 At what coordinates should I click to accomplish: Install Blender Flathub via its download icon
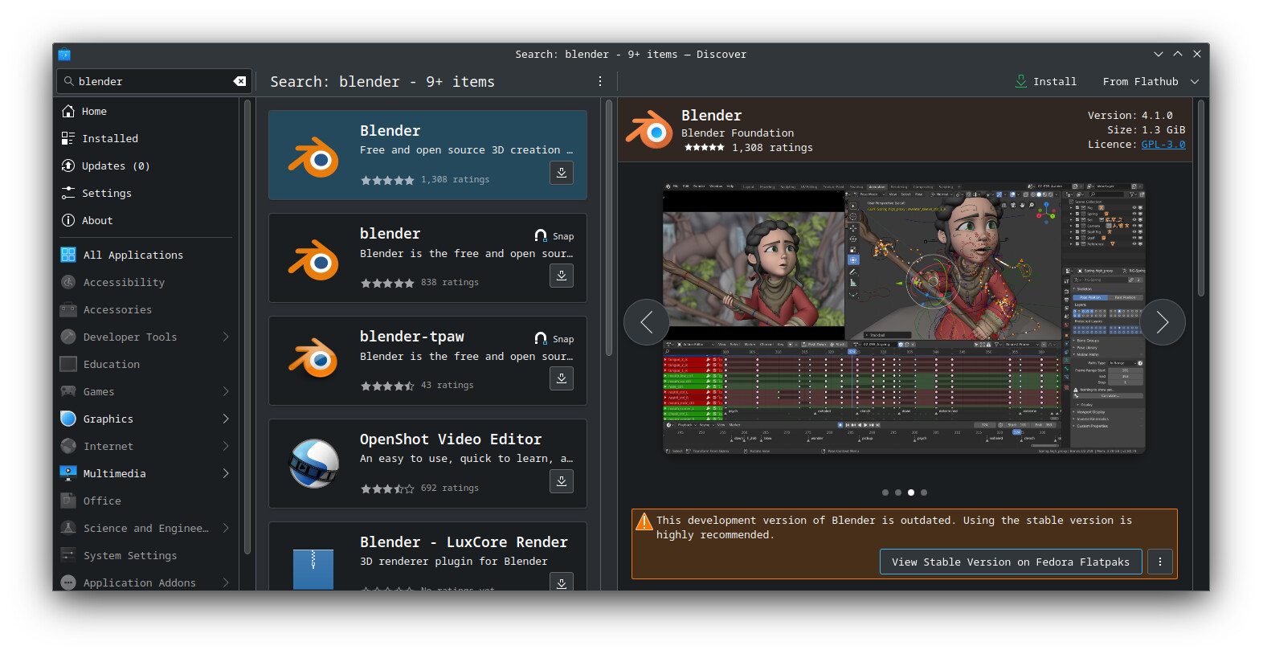pos(562,173)
